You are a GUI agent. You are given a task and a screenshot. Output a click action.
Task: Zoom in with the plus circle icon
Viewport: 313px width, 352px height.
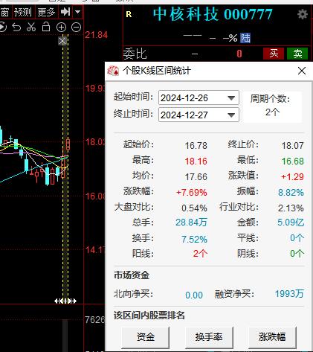pos(61,27)
